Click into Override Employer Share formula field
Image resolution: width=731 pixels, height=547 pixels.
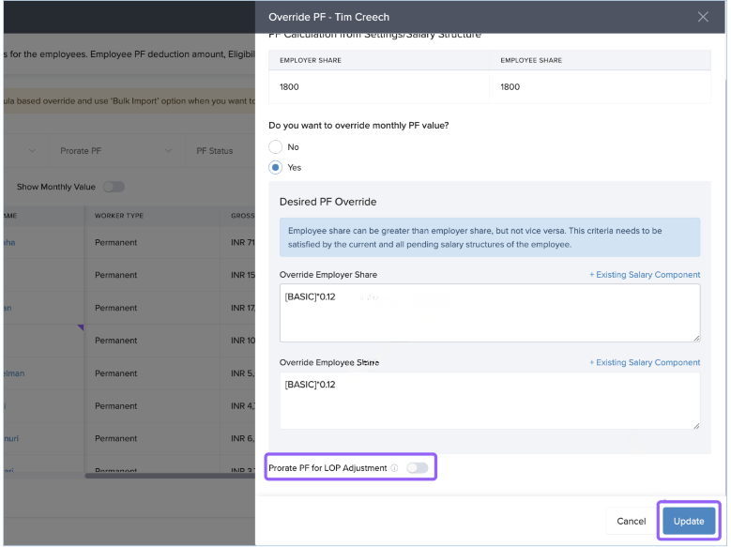pyautogui.click(x=489, y=312)
